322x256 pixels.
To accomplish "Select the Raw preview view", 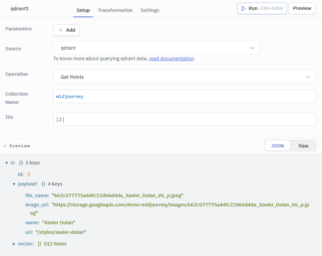I will coord(303,146).
